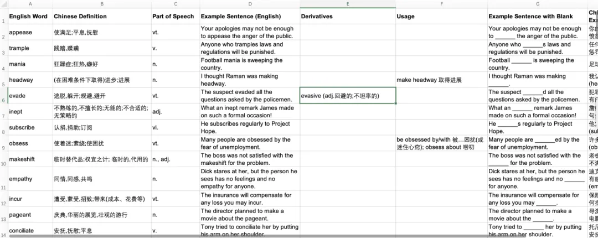Click the 'evasive (adj.回避的;不坦率的)' cell
This screenshot has width=598, height=238.
(348, 96)
